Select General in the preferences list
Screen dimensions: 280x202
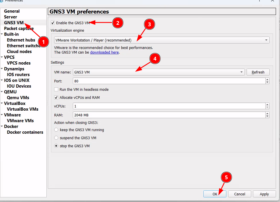click(12, 11)
